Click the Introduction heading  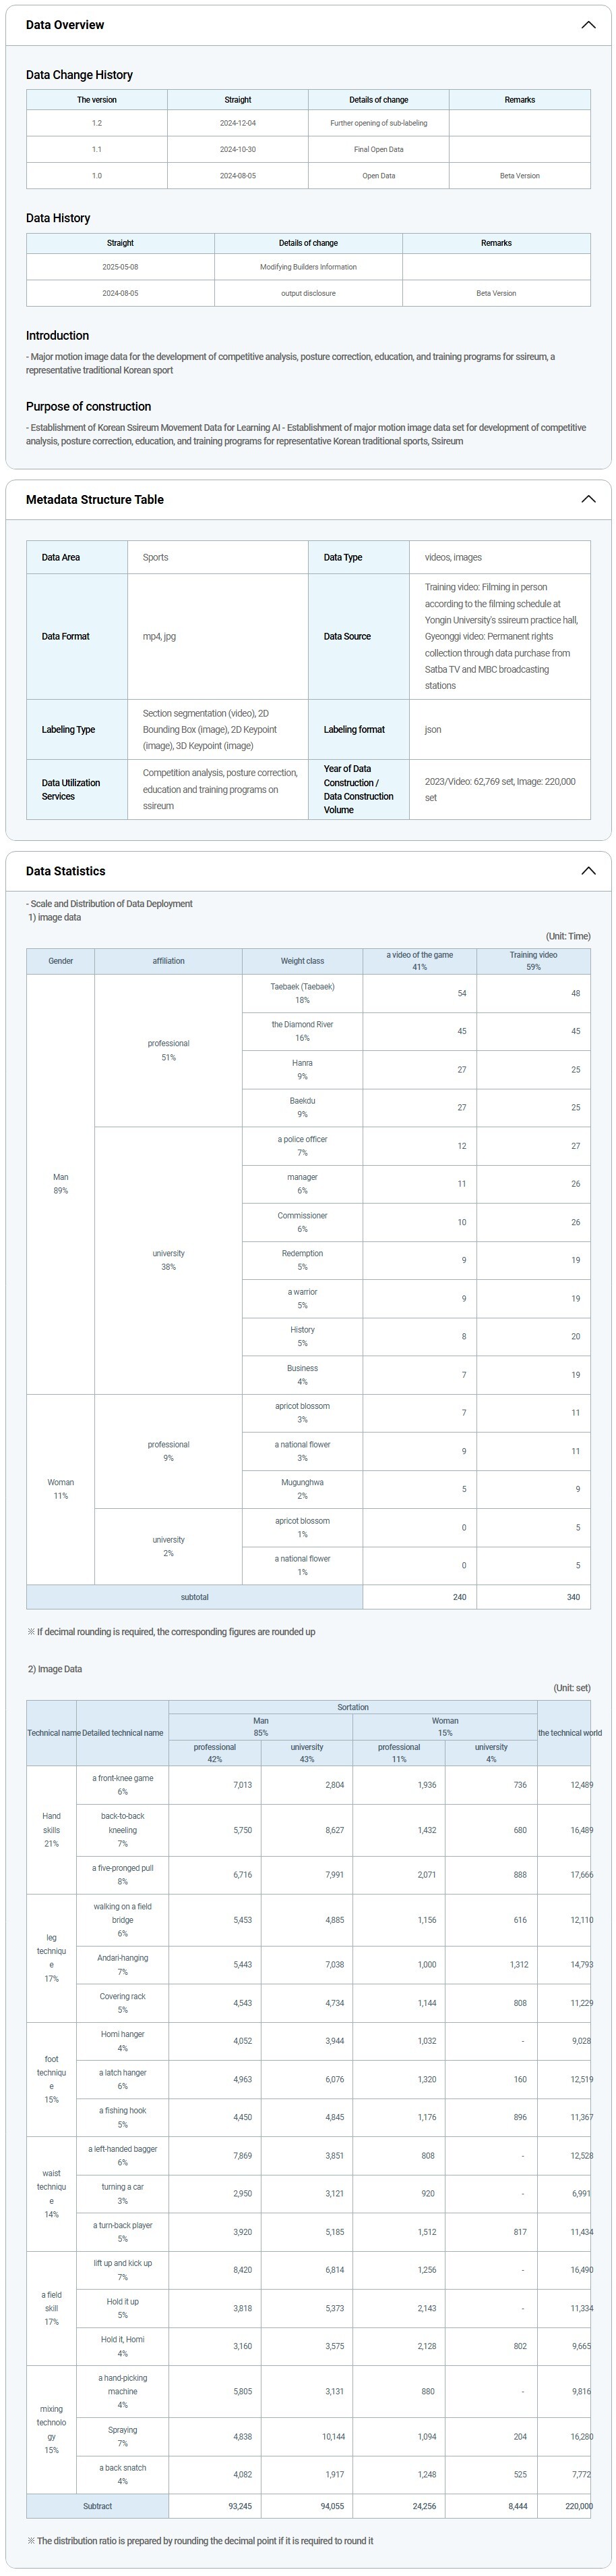(x=58, y=336)
